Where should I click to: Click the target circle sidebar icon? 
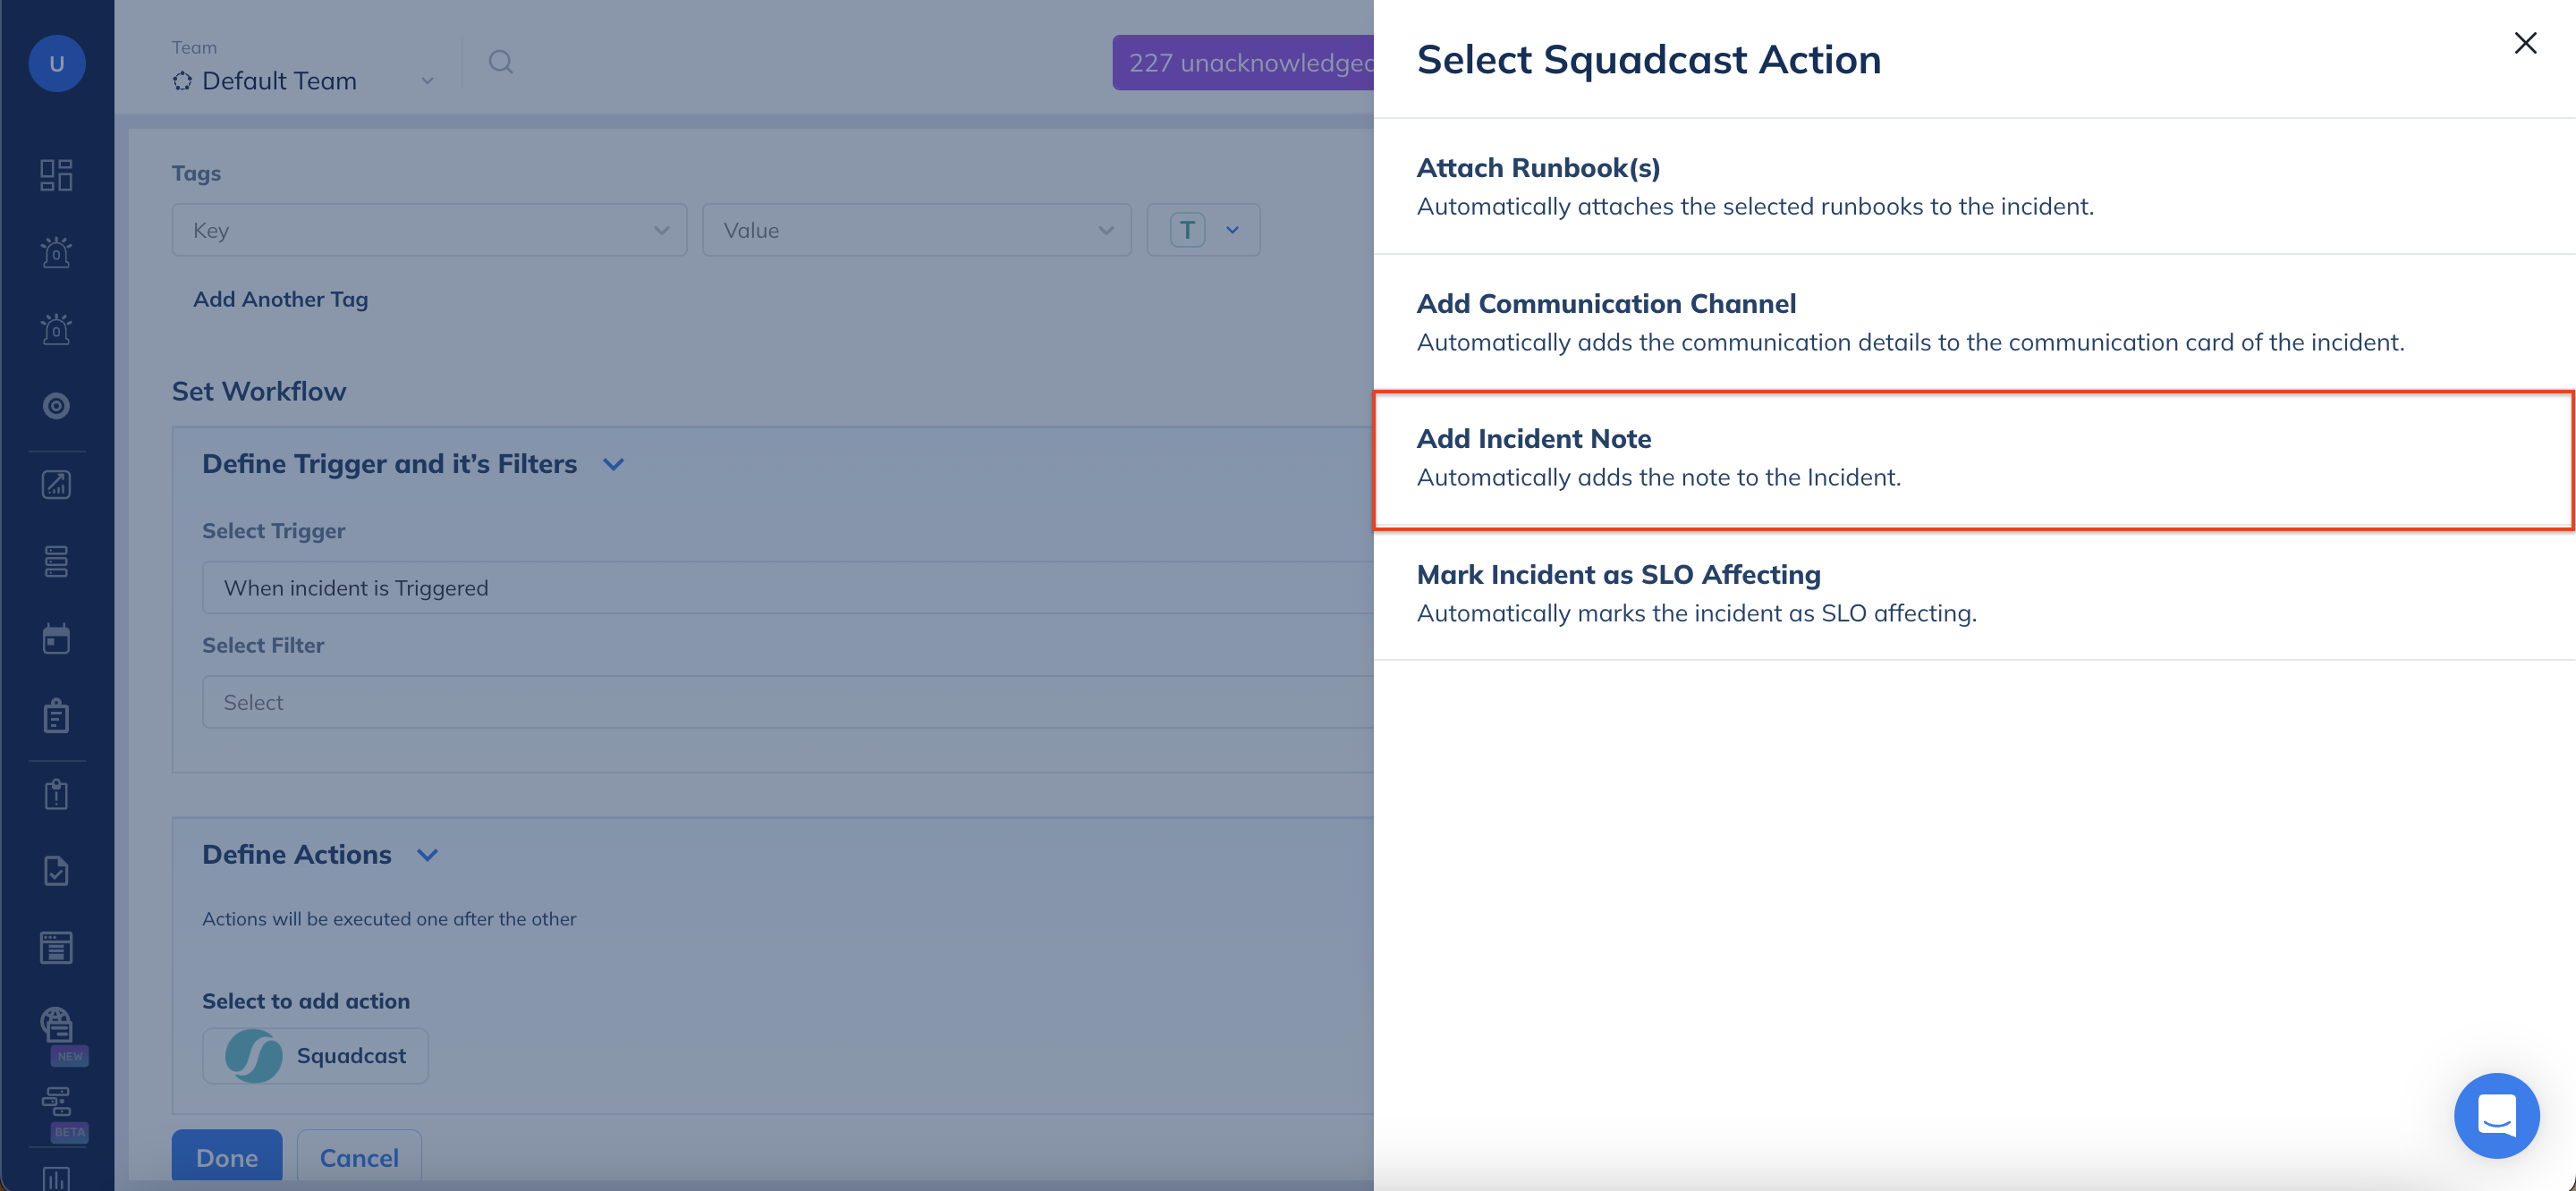click(x=56, y=406)
